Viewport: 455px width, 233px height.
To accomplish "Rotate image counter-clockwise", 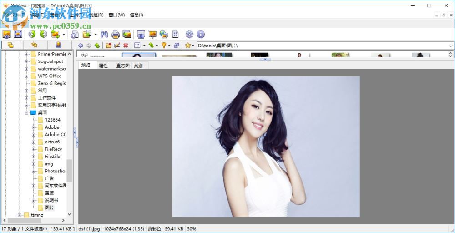I will click(x=32, y=35).
